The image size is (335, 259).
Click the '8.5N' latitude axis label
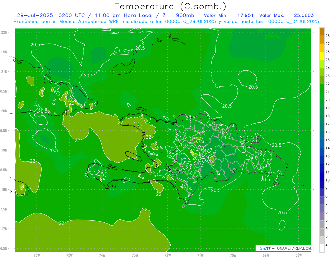point(4,170)
